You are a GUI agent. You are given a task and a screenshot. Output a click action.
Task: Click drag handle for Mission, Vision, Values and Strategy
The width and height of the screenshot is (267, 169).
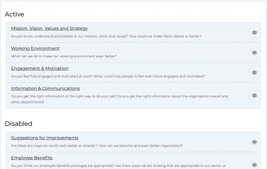point(254,32)
